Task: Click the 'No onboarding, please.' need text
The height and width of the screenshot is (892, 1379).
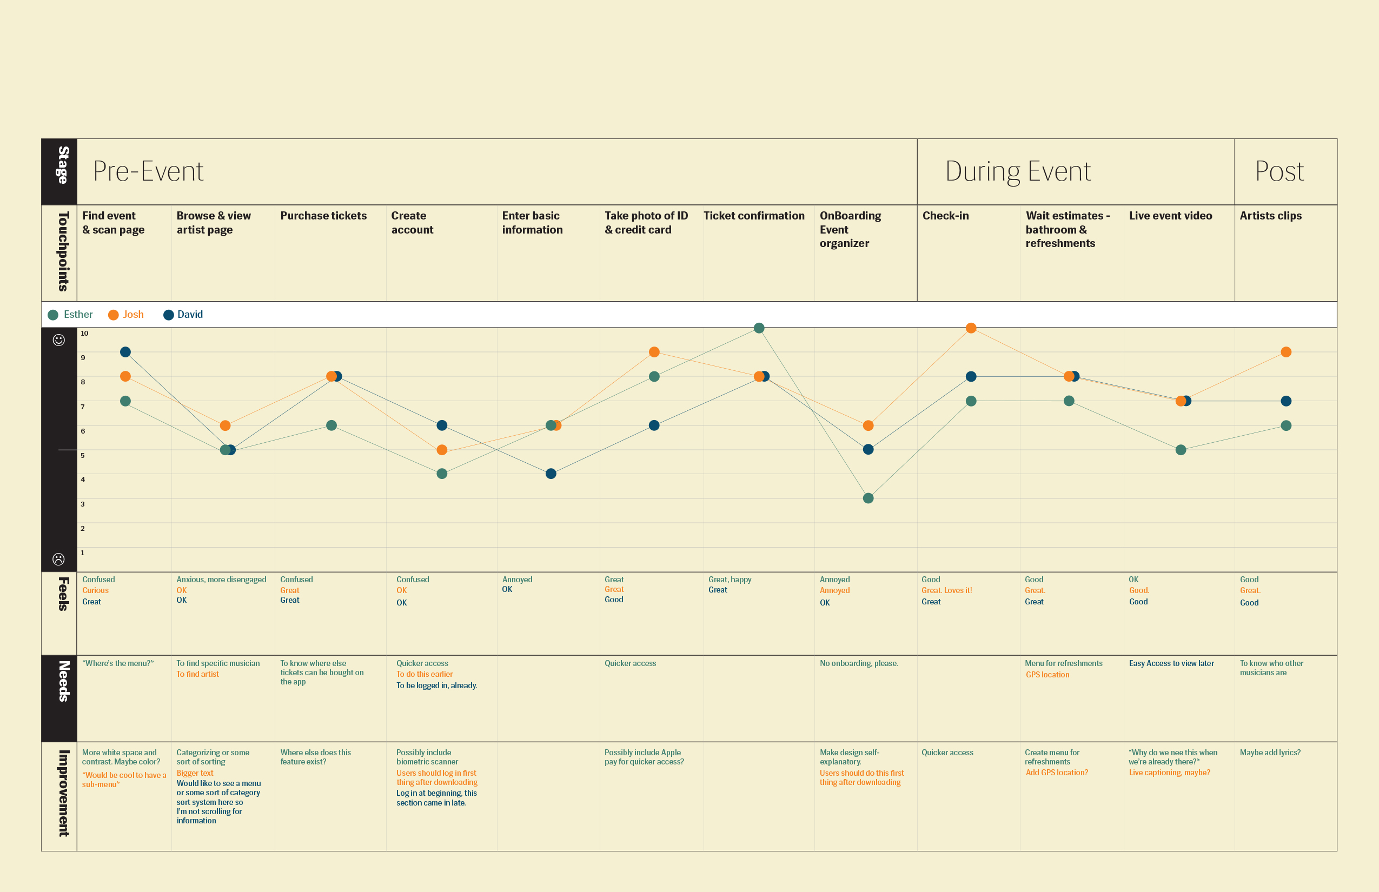Action: coord(859,663)
